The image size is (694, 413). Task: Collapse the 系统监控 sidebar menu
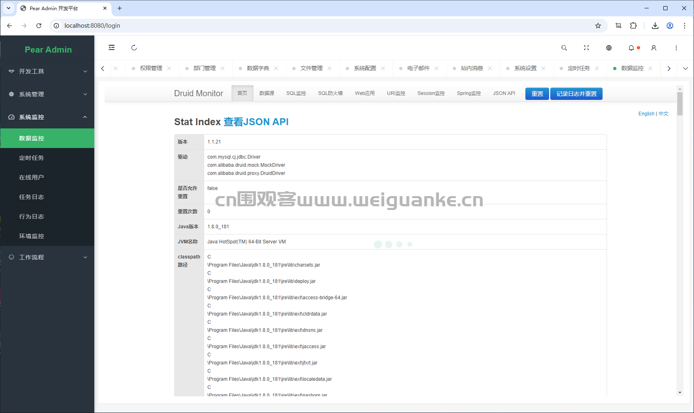coord(47,117)
